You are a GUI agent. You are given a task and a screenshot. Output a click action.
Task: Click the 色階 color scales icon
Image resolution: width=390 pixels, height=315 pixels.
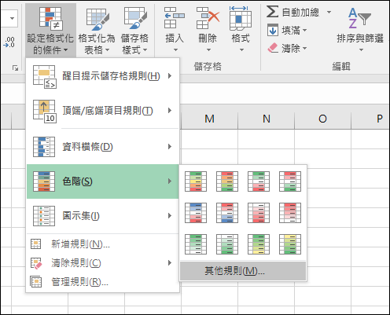point(44,181)
